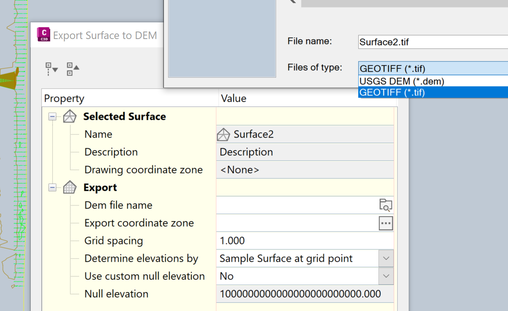
Task: Click the Civil 3D icon on the dialog
Action: point(43,35)
